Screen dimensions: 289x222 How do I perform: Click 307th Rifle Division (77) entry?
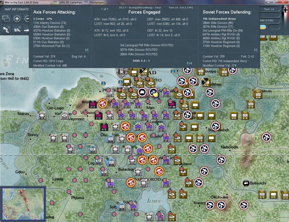(x=218, y=27)
